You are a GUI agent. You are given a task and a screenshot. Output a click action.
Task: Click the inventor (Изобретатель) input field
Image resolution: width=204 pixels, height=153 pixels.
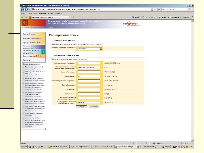tap(89, 94)
